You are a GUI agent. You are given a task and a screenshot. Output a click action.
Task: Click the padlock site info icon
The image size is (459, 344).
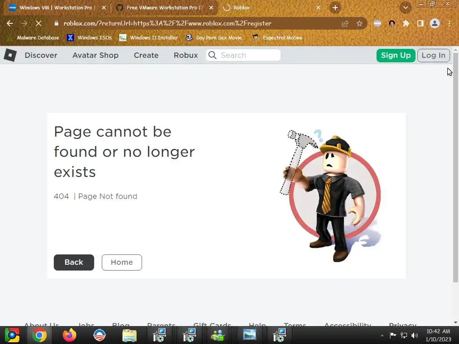pyautogui.click(x=56, y=23)
